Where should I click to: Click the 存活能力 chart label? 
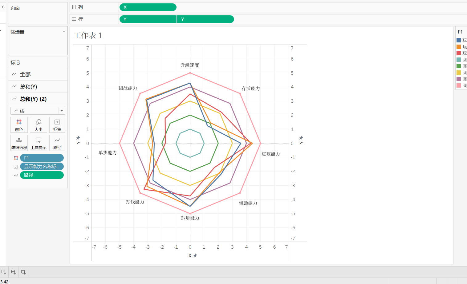tap(251, 88)
